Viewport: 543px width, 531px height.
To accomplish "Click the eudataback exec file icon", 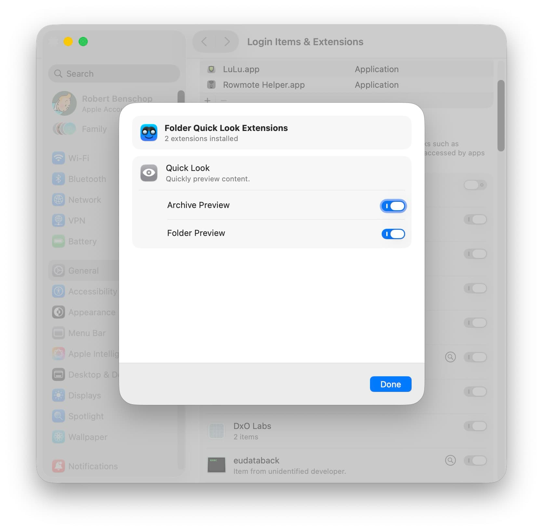I will (x=217, y=465).
